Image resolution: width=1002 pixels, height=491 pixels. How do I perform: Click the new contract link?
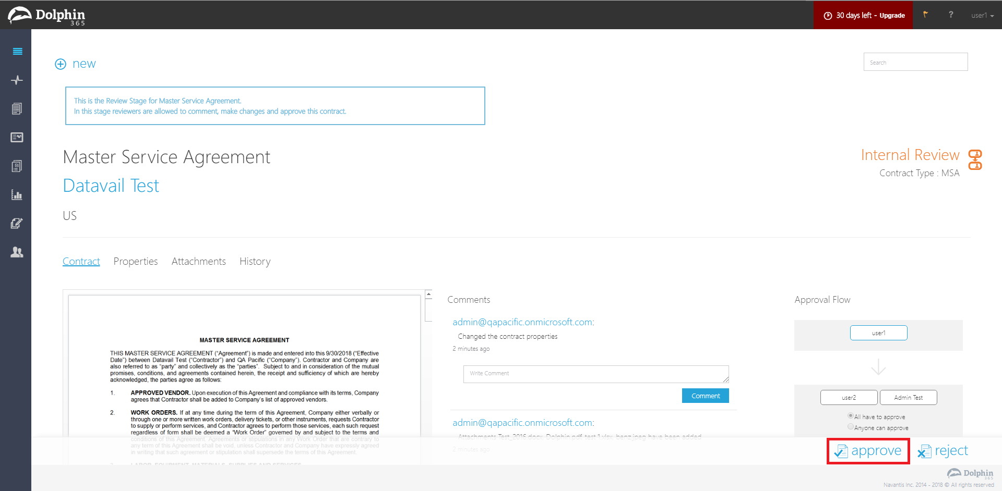tap(84, 64)
